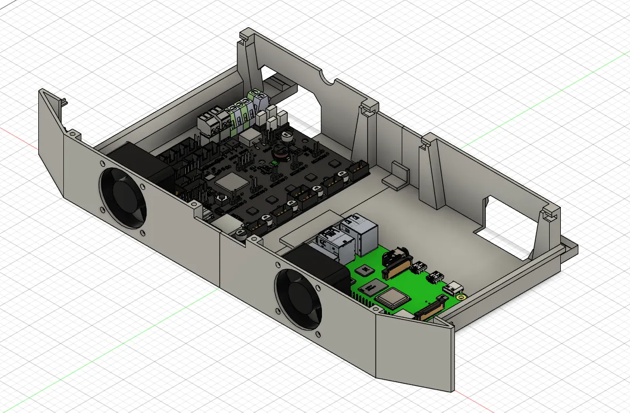Click the front panel face between the two fans
This screenshot has height=413, width=630.
click(x=213, y=250)
